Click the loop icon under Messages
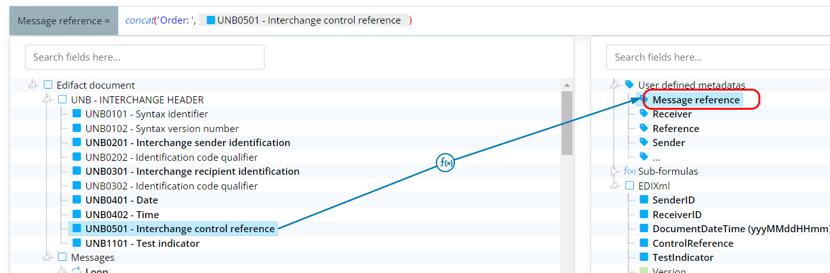 [77, 270]
